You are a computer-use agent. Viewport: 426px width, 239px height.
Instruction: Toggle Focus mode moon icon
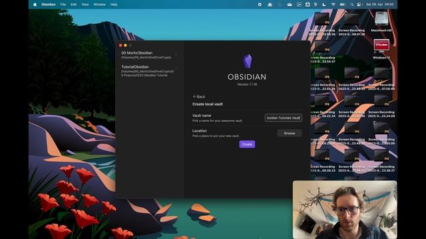[x=324, y=5]
